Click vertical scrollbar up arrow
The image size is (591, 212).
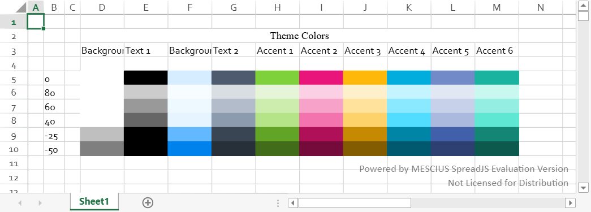(583, 6)
